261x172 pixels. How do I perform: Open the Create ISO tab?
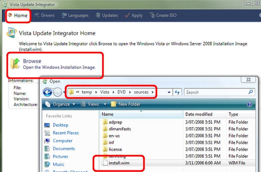163,15
